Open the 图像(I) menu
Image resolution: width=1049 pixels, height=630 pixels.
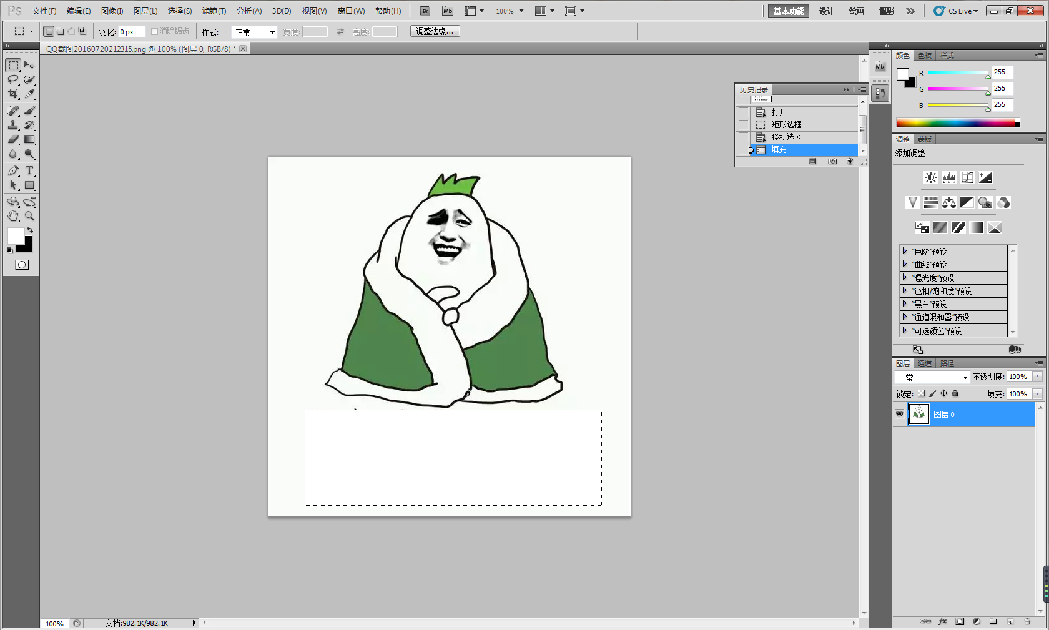(112, 11)
